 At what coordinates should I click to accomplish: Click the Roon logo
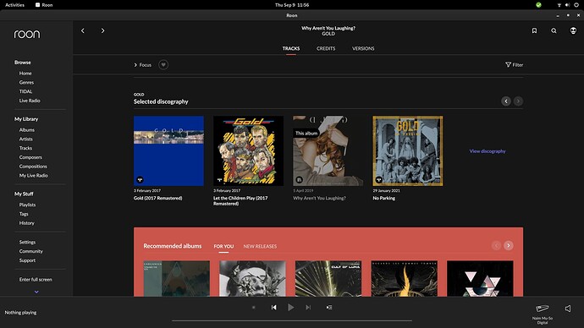(27, 34)
